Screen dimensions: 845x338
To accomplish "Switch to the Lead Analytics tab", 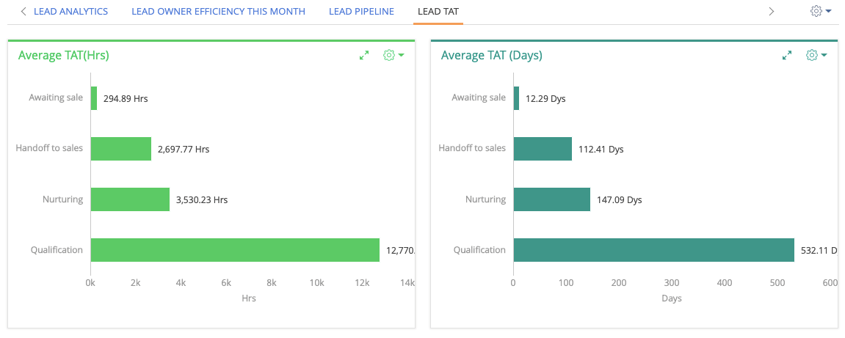I will (70, 12).
